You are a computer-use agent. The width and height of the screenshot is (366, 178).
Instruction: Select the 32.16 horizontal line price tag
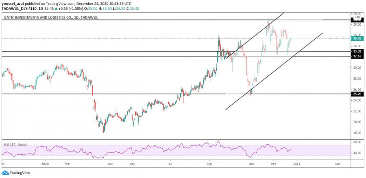(357, 56)
